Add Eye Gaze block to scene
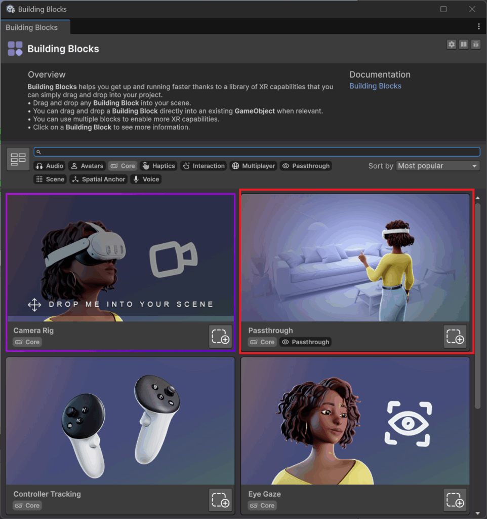This screenshot has width=487, height=519. click(455, 500)
